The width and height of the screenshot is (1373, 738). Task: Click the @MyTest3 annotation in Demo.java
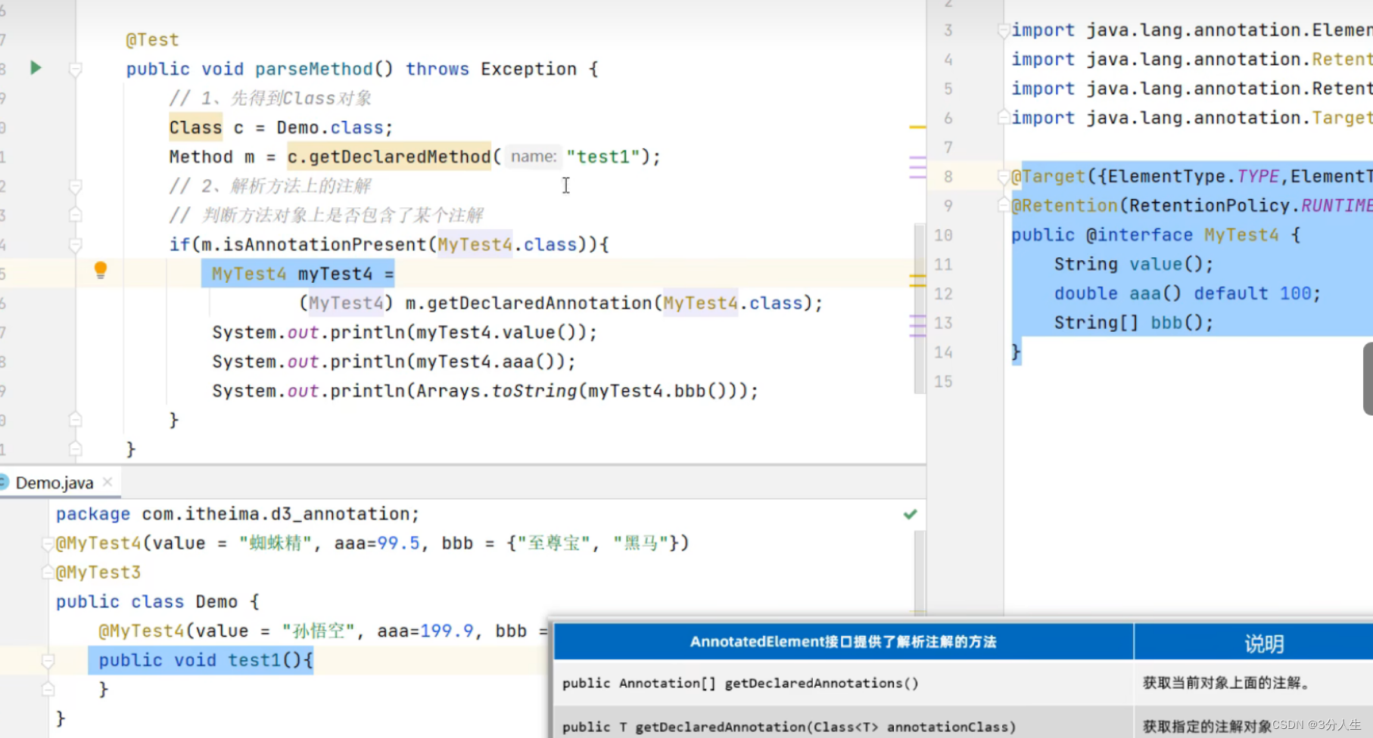(x=98, y=572)
